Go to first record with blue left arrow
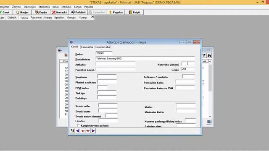The width and height of the screenshot is (269, 151). tap(78, 131)
